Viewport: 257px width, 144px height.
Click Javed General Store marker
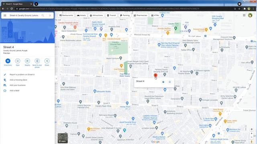133,119
